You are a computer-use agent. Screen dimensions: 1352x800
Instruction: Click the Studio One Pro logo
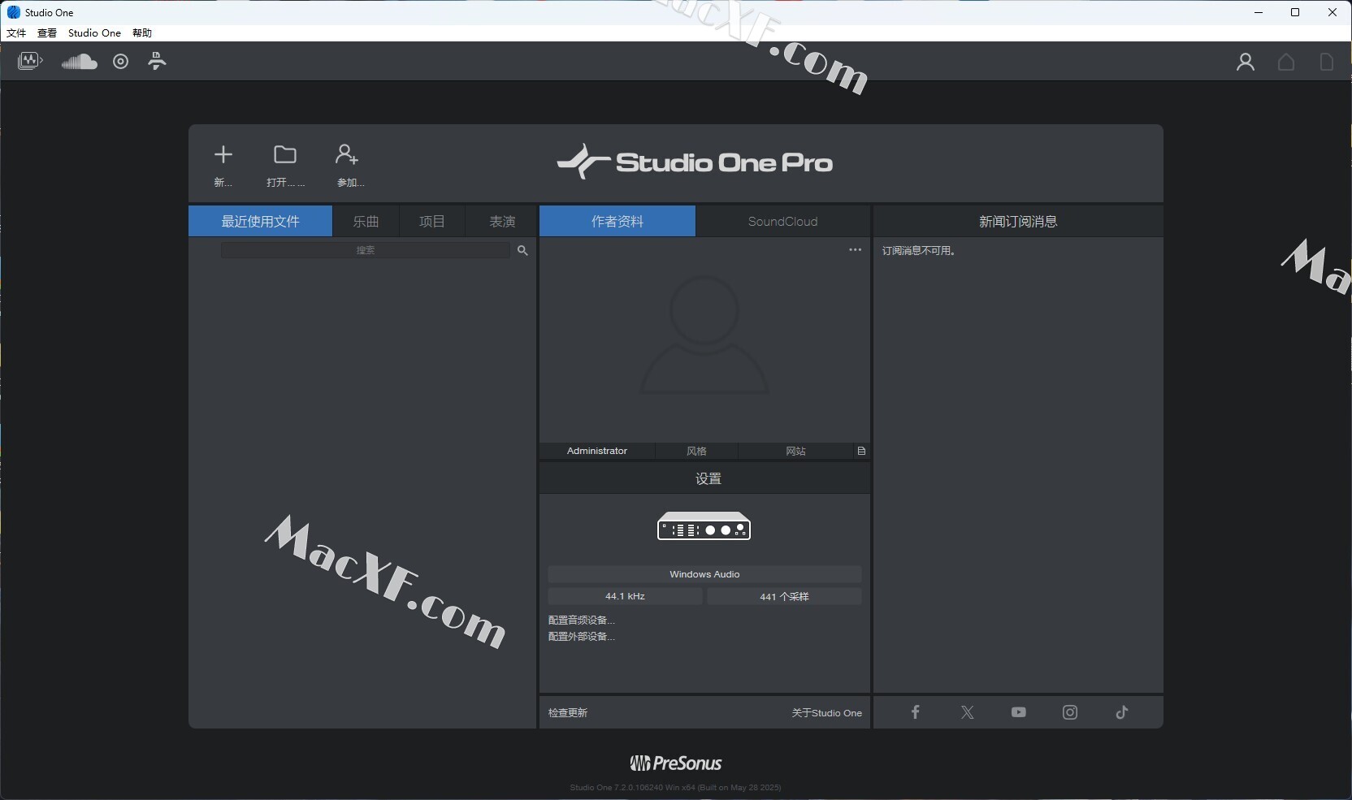point(695,162)
